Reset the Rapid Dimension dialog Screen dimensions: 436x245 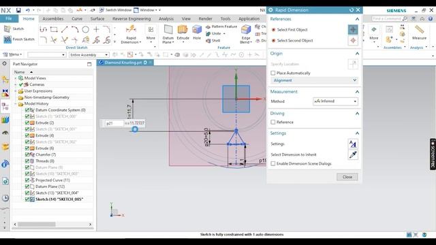pos(352,10)
